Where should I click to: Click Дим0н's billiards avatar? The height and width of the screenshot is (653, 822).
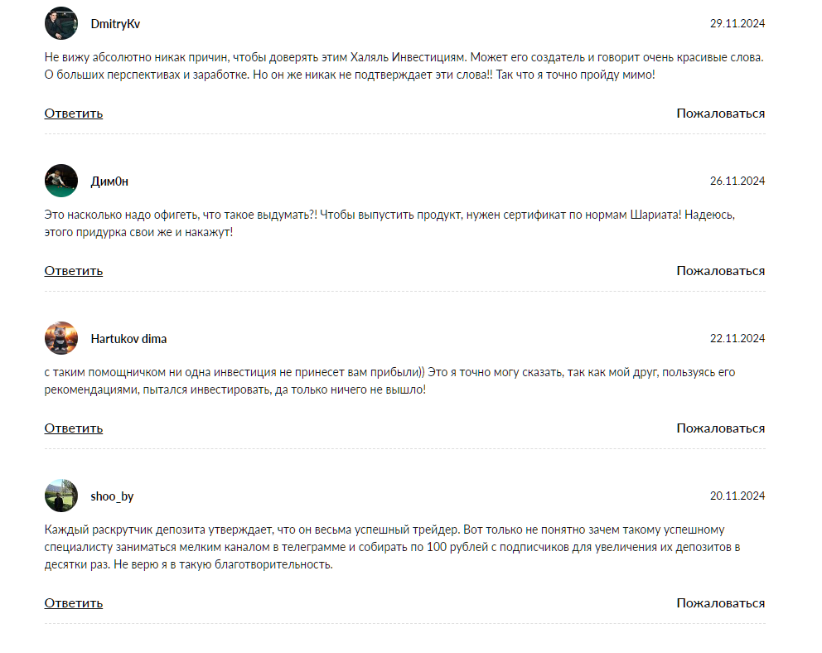(x=61, y=181)
